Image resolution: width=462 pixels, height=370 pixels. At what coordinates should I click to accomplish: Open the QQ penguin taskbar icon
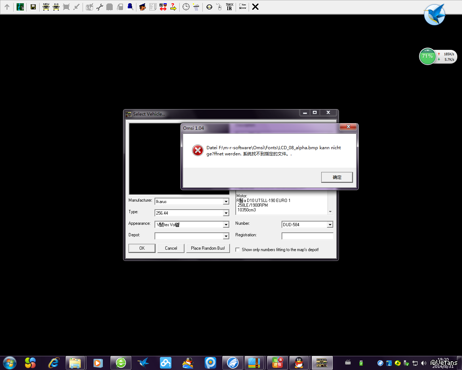[299, 362]
